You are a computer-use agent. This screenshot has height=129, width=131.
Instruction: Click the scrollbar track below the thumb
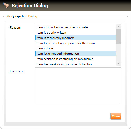coord(119,52)
